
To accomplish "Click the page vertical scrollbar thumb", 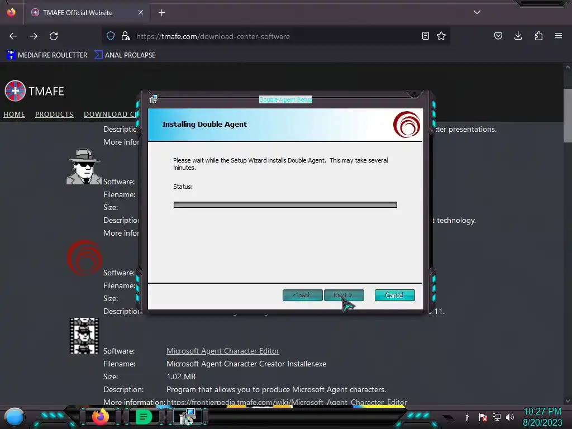I will 568,115.
